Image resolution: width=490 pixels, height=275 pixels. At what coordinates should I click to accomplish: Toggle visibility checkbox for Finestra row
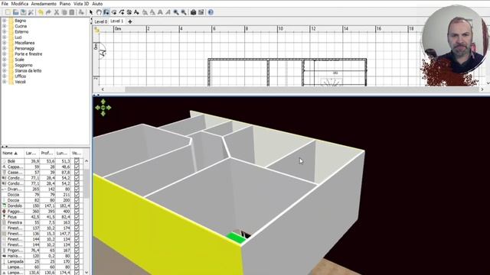point(77,222)
